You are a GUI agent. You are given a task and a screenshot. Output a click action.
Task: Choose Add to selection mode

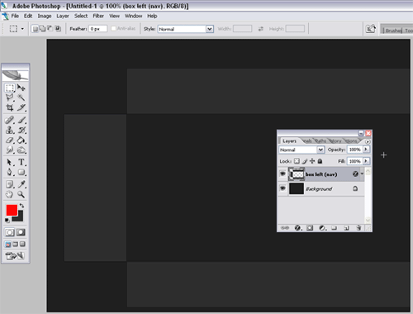(x=42, y=29)
